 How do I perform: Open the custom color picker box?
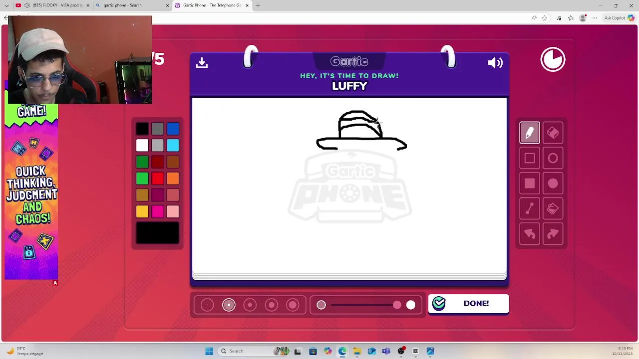click(x=158, y=233)
